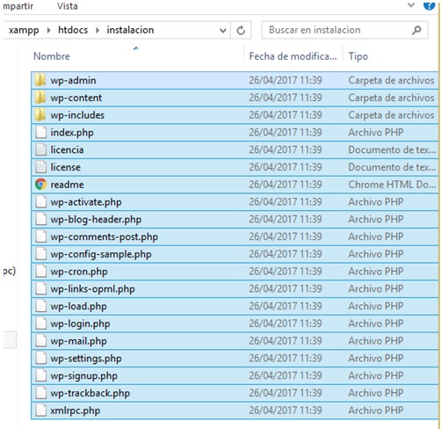Select the wp-comments-post.php file name

click(105, 236)
